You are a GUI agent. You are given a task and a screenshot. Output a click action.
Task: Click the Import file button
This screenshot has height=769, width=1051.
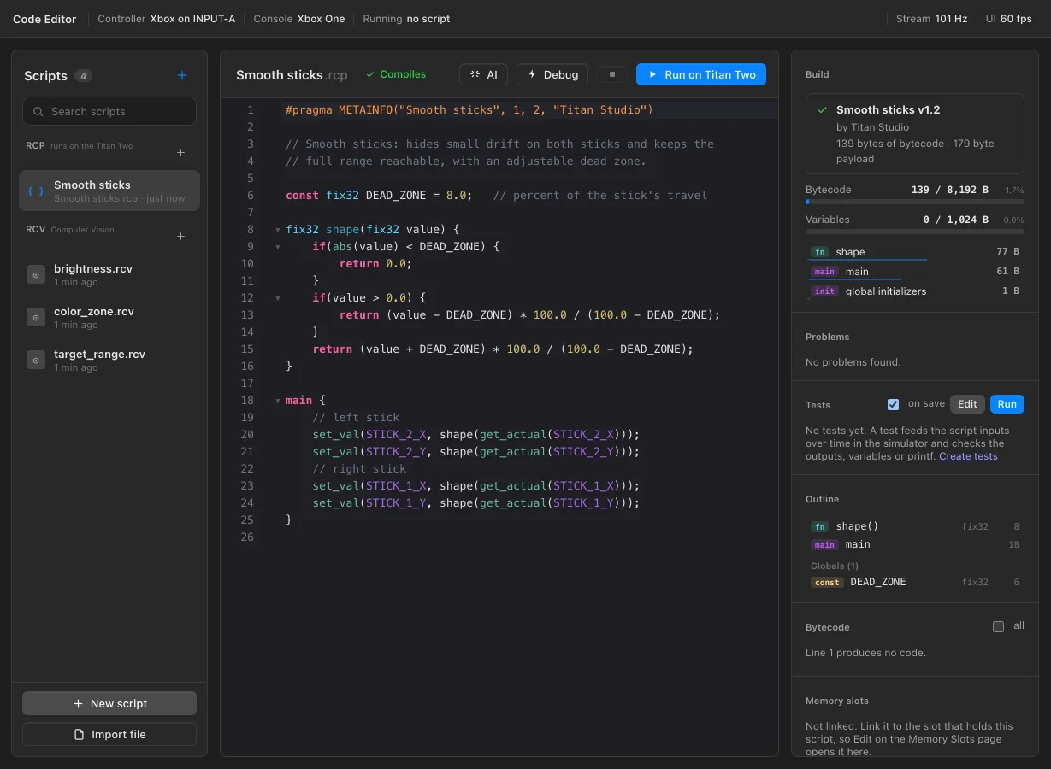(x=109, y=734)
